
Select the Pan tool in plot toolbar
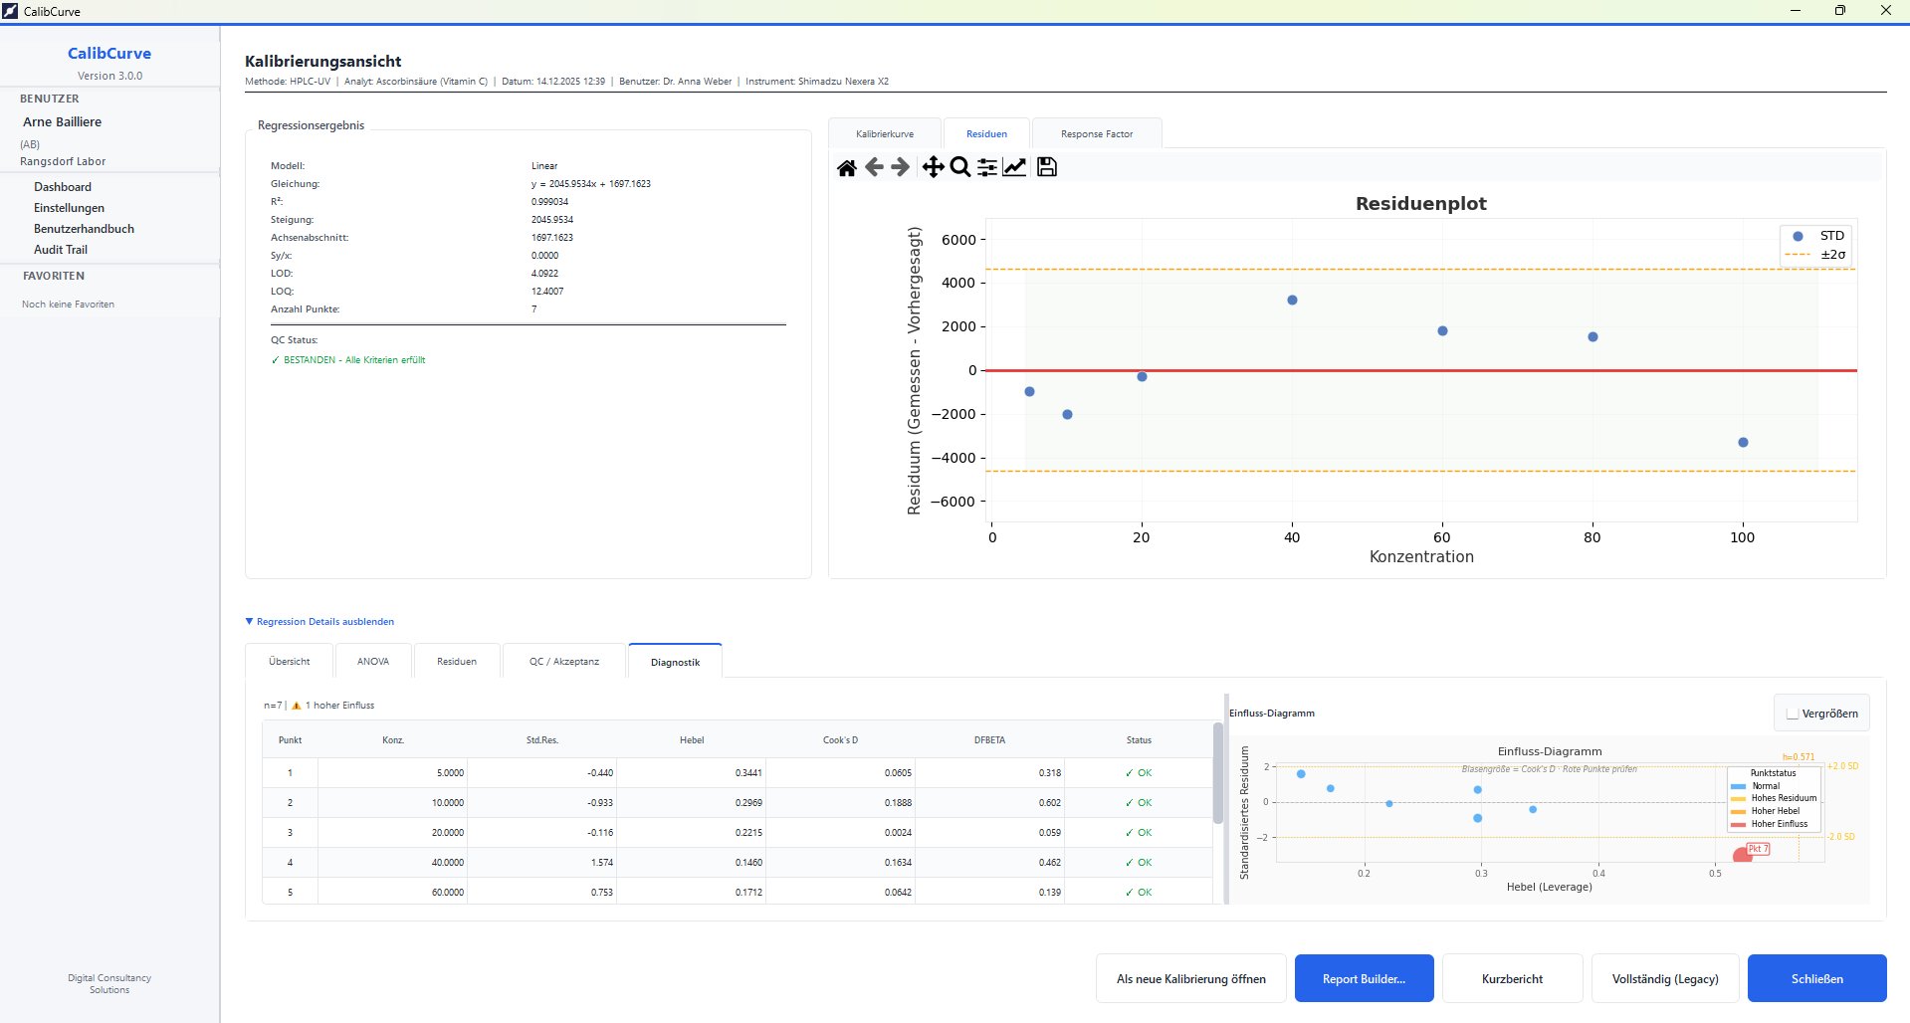[933, 167]
